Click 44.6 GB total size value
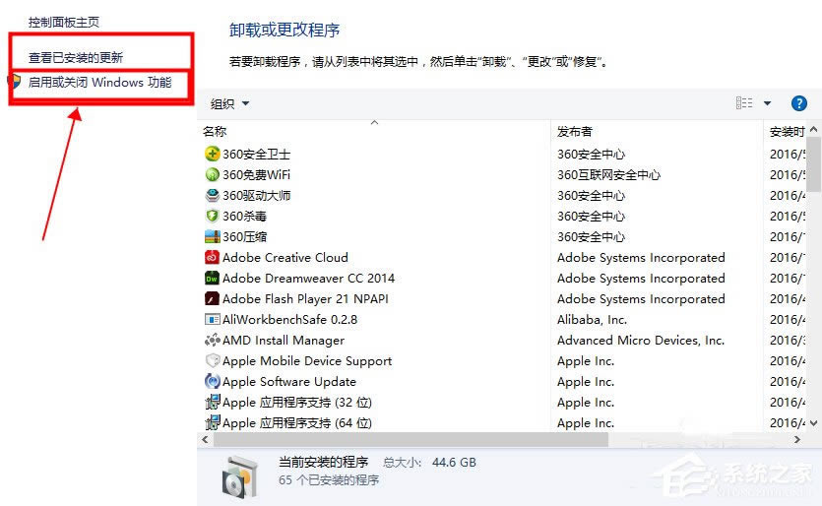The image size is (822, 506). [454, 463]
